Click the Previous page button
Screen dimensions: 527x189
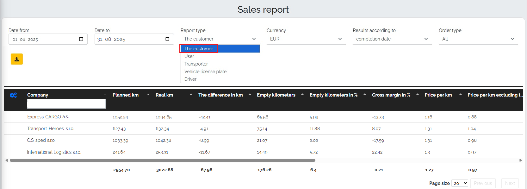483,183
